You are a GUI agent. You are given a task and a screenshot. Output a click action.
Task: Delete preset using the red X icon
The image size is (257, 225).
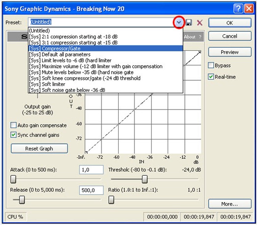click(x=200, y=22)
